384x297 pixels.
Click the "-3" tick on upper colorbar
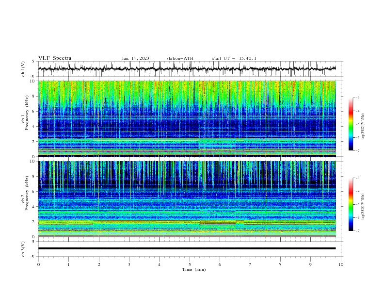(357, 98)
